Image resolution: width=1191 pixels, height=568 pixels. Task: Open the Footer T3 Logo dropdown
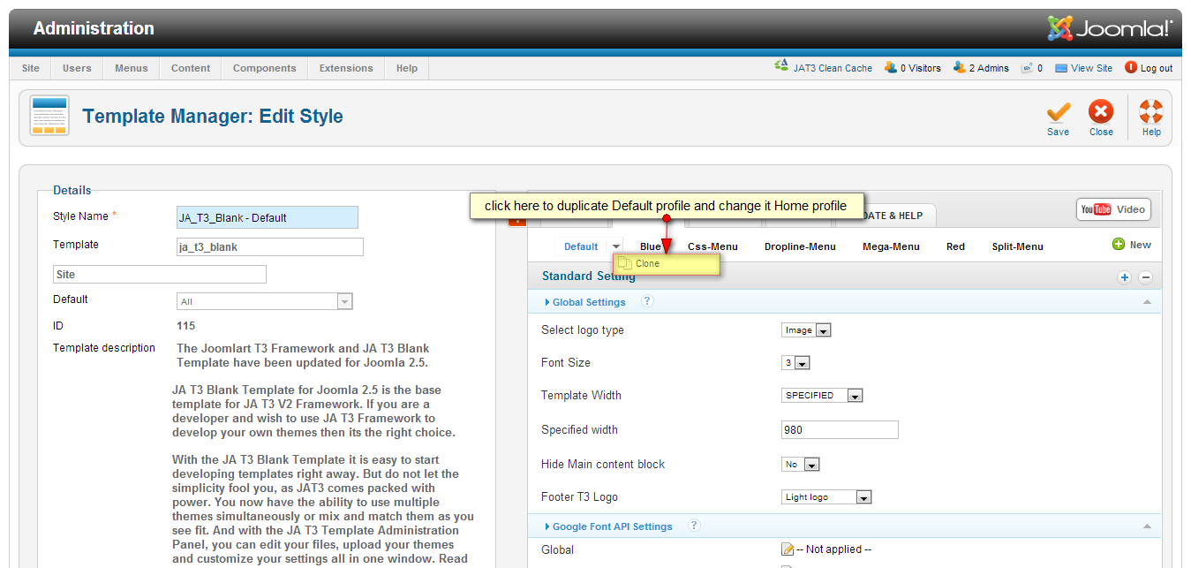pyautogui.click(x=826, y=497)
